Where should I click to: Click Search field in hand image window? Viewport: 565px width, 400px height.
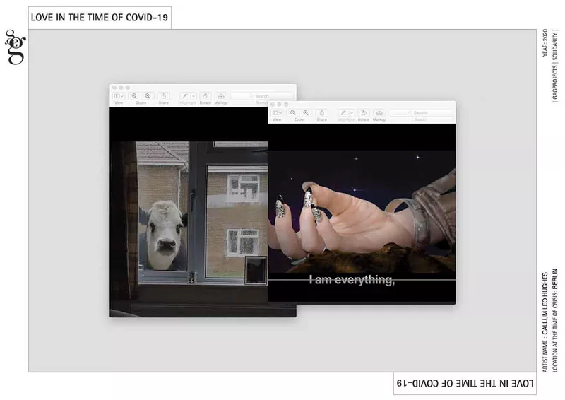tap(420, 112)
